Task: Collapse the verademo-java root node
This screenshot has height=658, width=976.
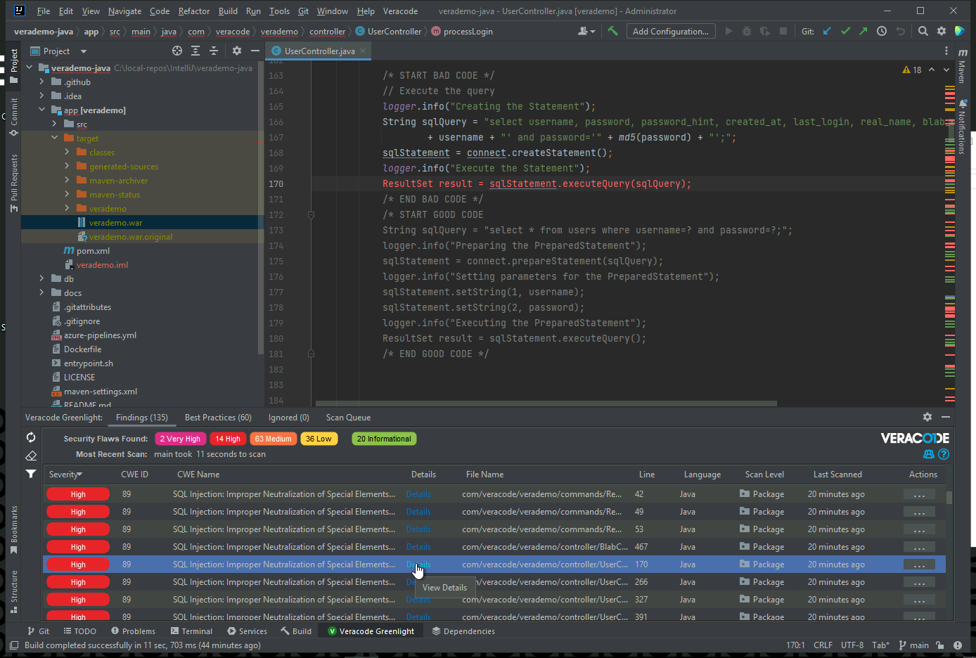Action: click(x=30, y=67)
